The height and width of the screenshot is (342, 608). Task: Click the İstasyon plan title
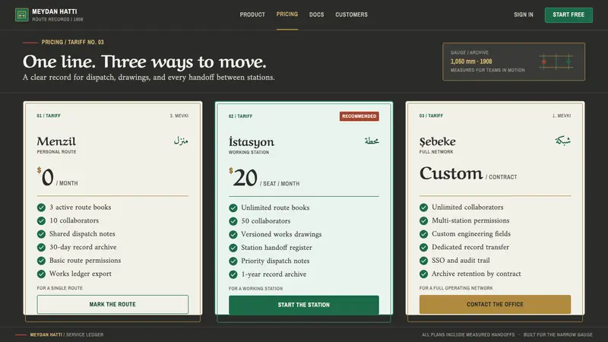click(252, 142)
